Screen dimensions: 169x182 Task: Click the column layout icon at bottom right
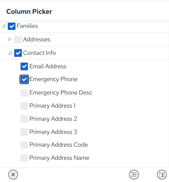[x=162, y=175]
